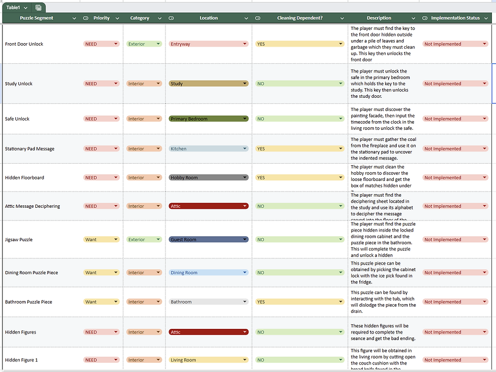Open the Living Room location dropdown chip

[x=209, y=360]
